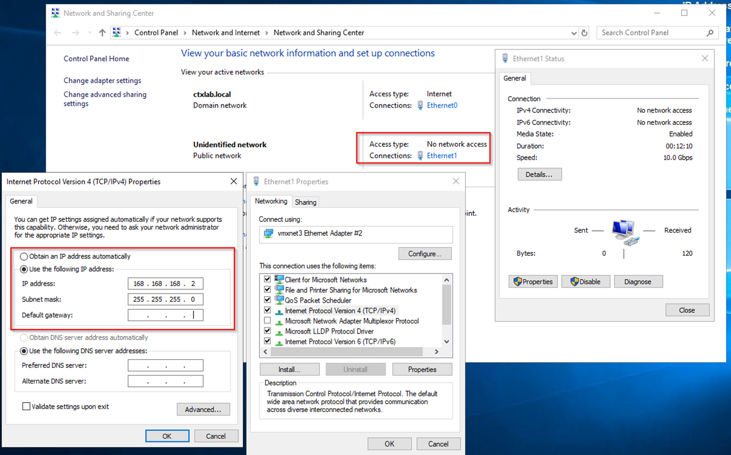Screen dimensions: 731x455
Task: Expand breadcrumb chevron after Control Panel
Action: coord(185,32)
